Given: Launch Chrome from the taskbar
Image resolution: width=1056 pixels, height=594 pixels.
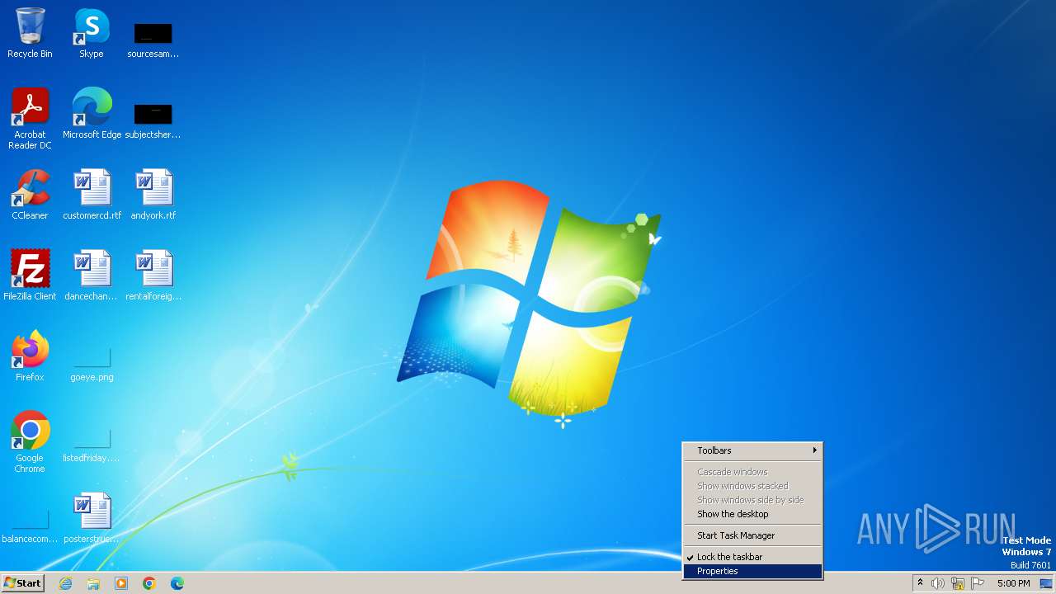Looking at the screenshot, I should pyautogui.click(x=149, y=583).
